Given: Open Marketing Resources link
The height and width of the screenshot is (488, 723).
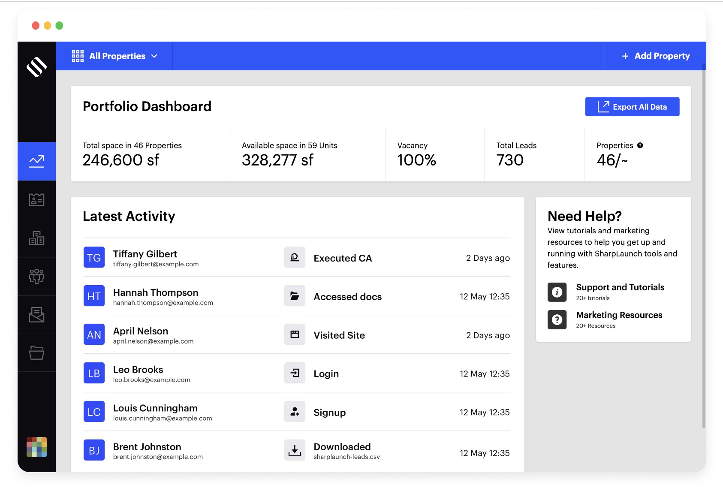Looking at the screenshot, I should tap(619, 315).
